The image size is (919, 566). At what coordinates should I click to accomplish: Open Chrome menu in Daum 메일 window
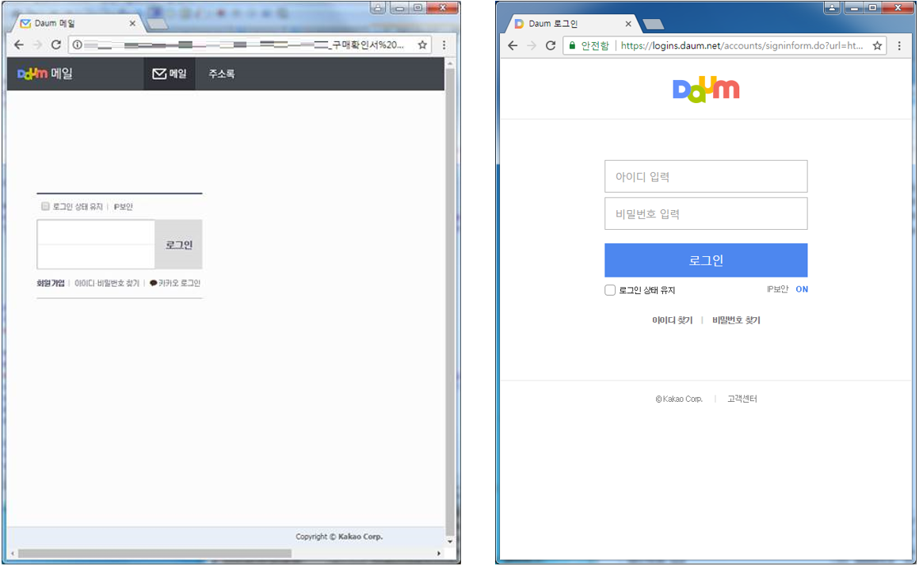click(x=444, y=44)
